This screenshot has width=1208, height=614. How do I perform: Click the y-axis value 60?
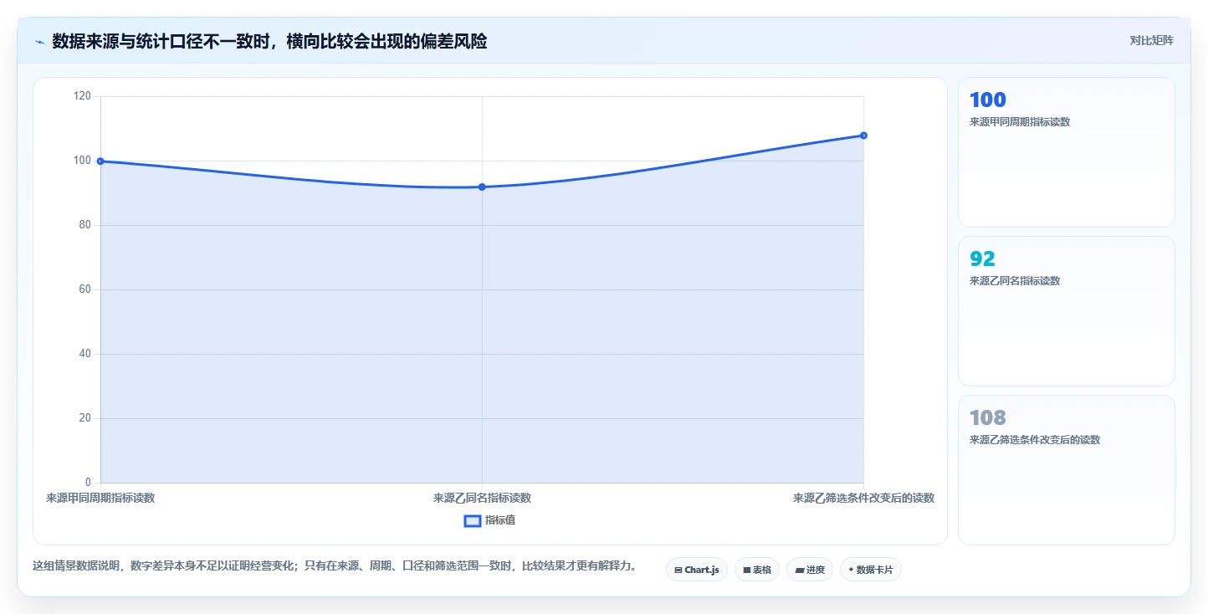point(84,289)
